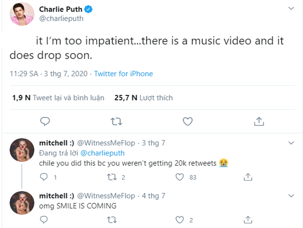Open the 'Twitter for iPhone' link
The image size is (303, 228).
[x=123, y=74]
